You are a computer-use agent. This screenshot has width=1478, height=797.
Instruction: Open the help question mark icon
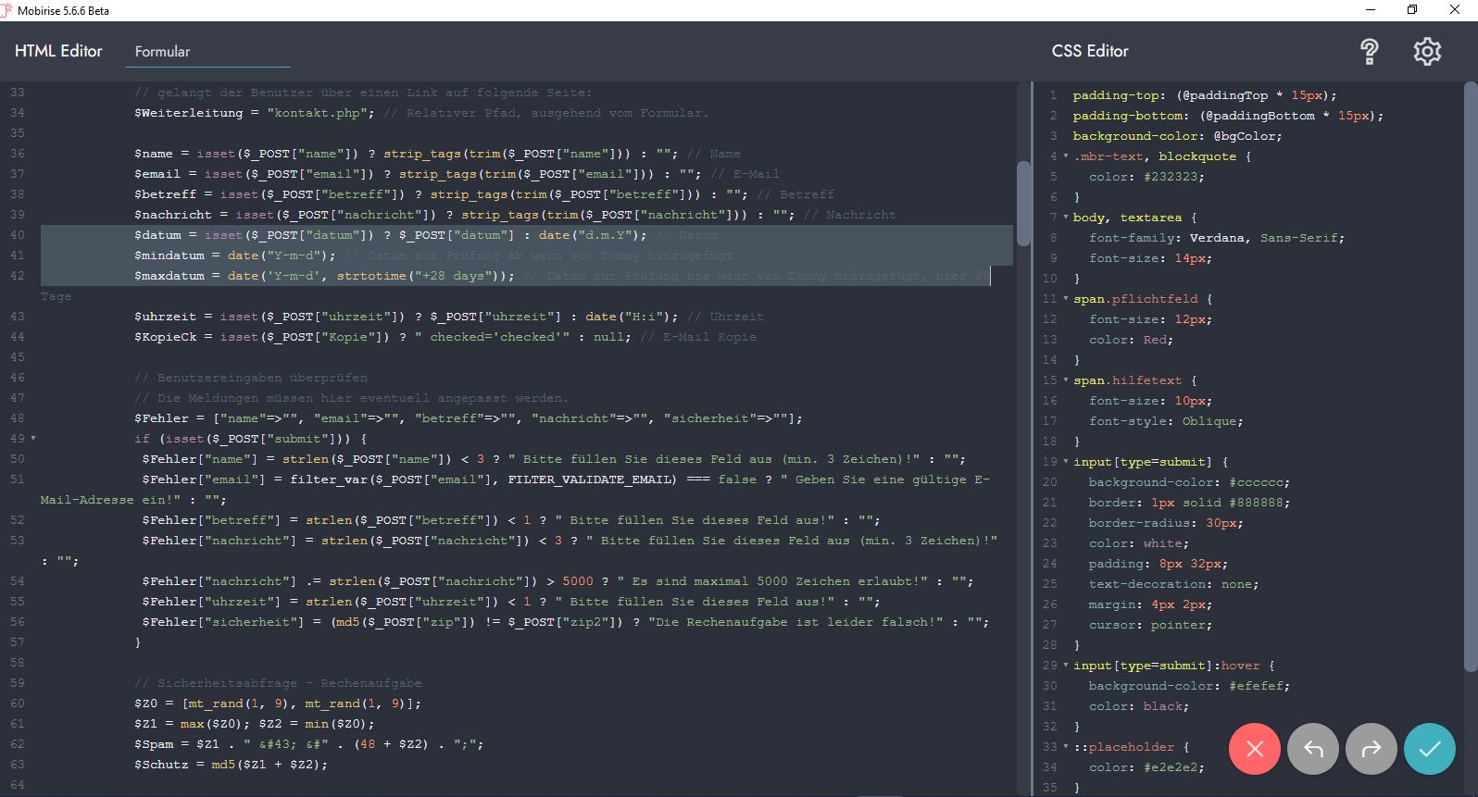(x=1369, y=52)
